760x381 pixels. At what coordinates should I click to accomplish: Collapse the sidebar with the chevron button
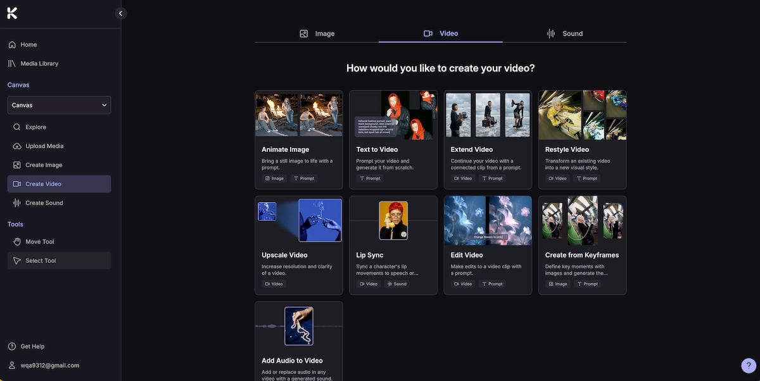point(120,13)
